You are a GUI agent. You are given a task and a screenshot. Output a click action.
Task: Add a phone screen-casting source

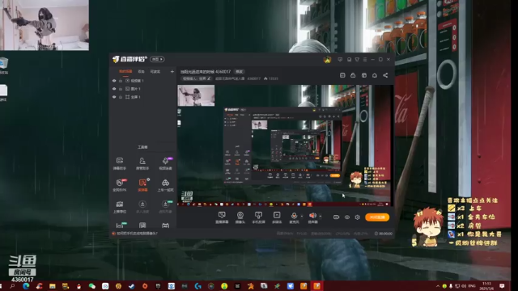coord(258,217)
